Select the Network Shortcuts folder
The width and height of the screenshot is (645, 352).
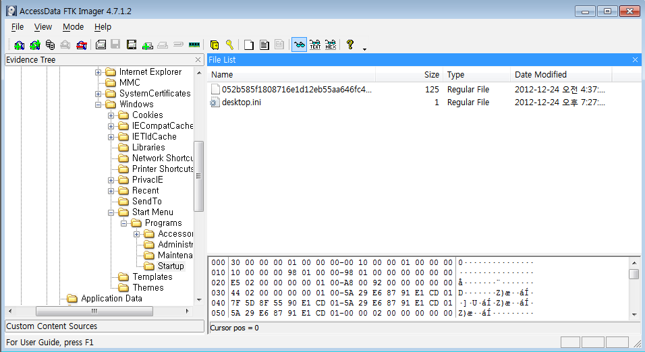[x=163, y=158]
